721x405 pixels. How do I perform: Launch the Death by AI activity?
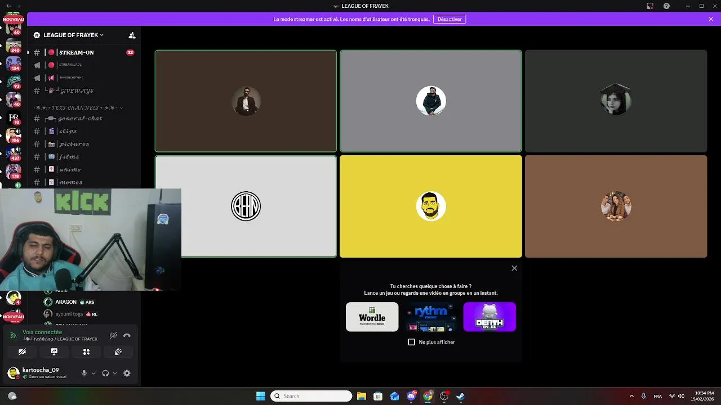coord(489,317)
